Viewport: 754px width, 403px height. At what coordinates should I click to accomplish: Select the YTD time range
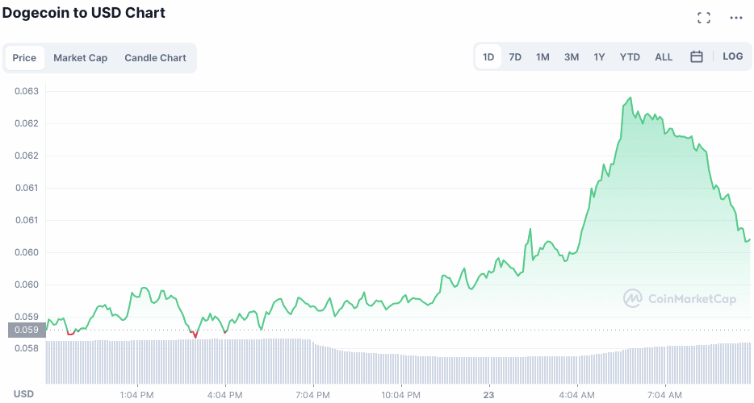(x=630, y=57)
